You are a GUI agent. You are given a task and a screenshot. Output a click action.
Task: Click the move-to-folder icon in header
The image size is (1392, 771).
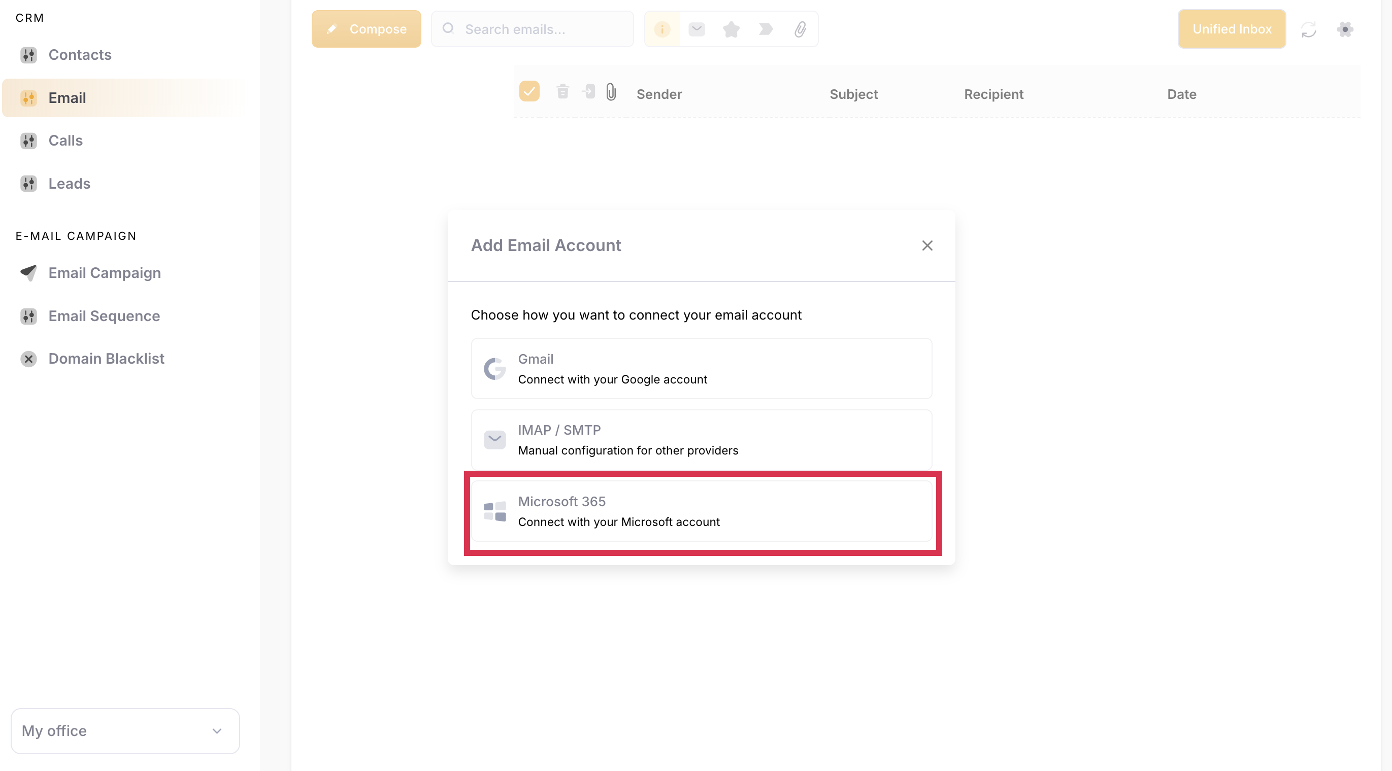[588, 92]
